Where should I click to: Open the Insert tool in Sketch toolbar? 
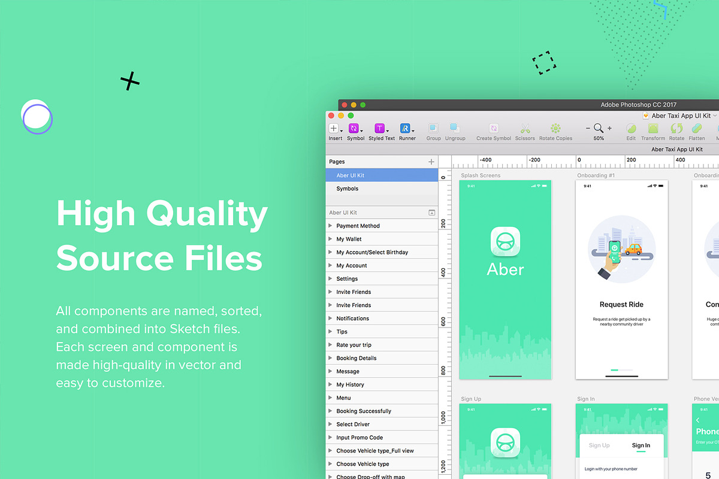click(334, 128)
